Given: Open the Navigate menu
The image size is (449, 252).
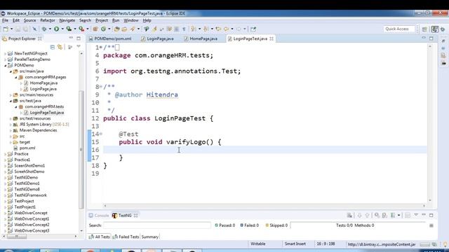Looking at the screenshot, I should [x=67, y=20].
